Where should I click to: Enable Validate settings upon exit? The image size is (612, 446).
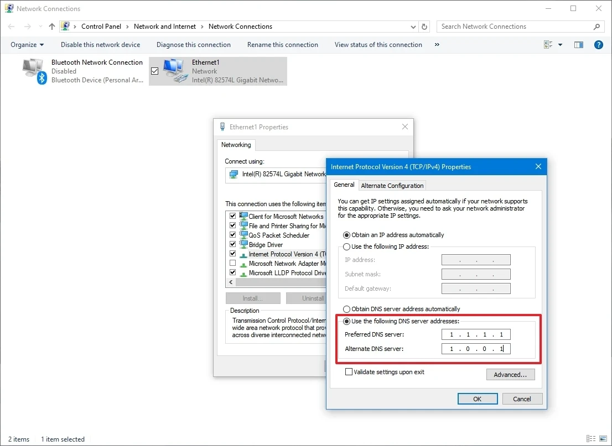349,372
